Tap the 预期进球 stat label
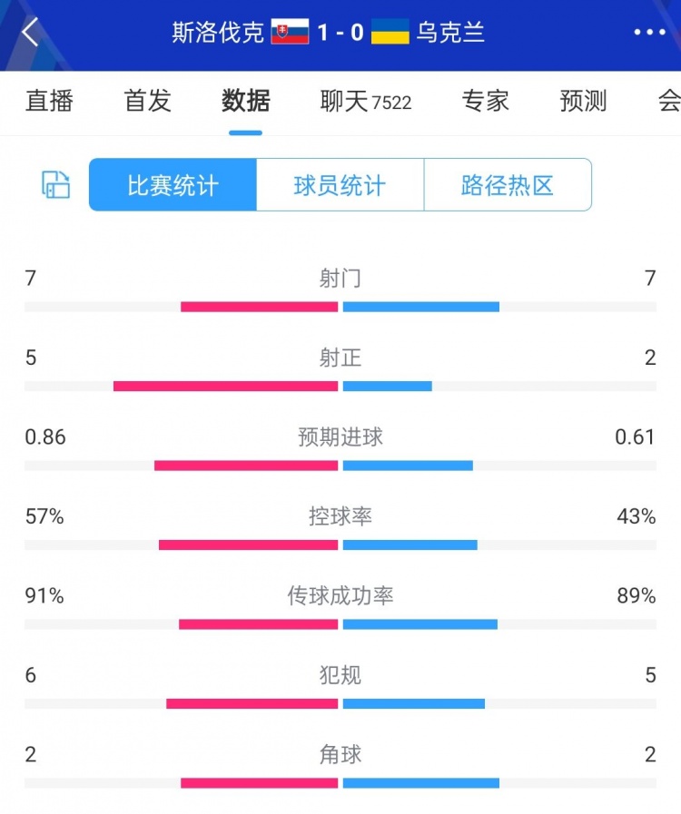Image resolution: width=681 pixels, height=814 pixels. coord(340,437)
